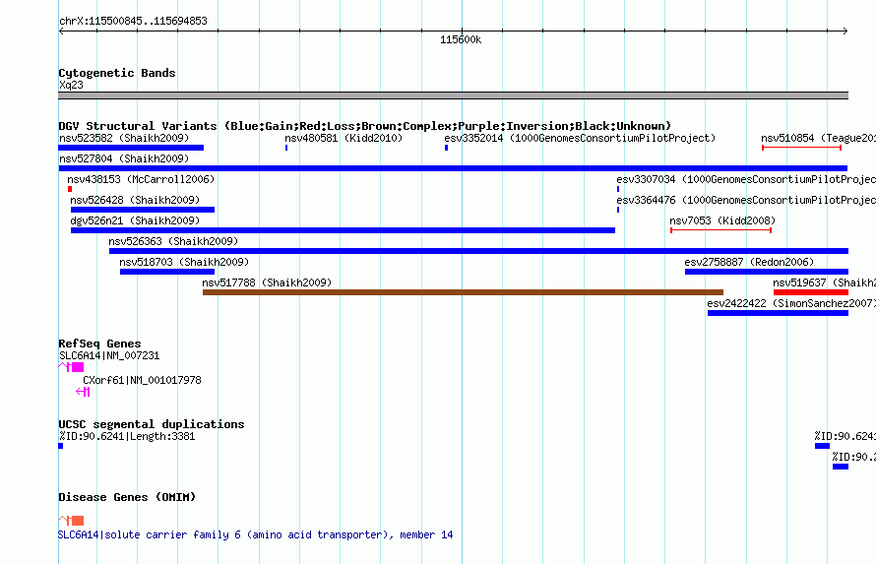Click the CXorf61 gene arrow glyph
Screen dimensions: 876x564
point(83,392)
